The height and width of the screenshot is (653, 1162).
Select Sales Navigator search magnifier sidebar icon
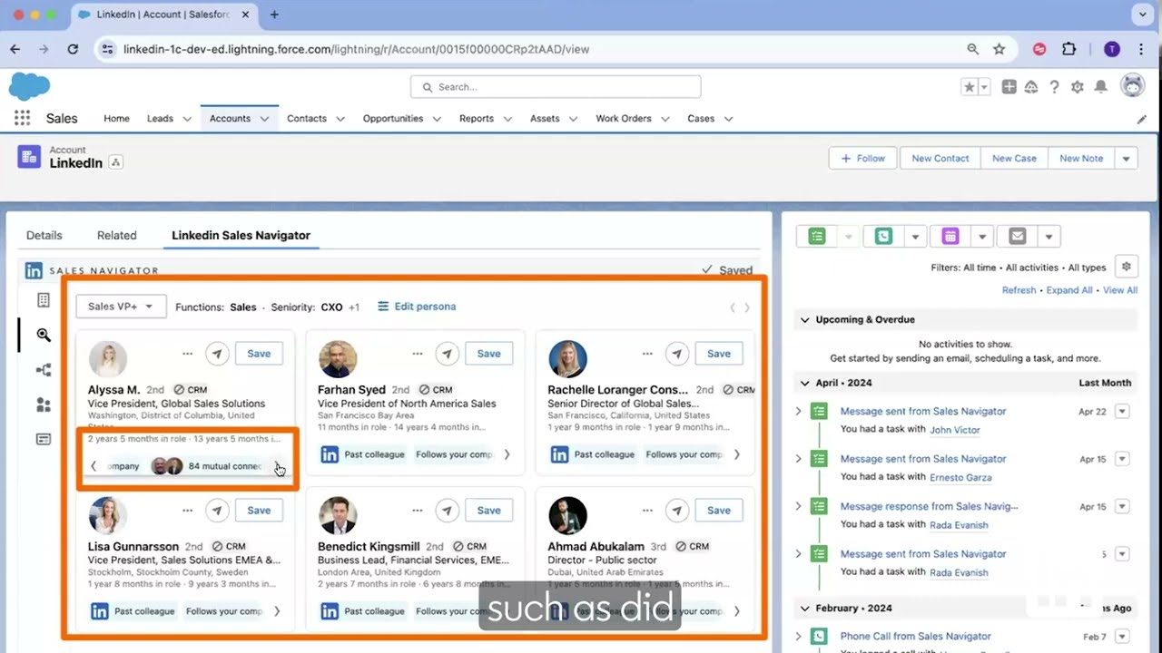[43, 335]
